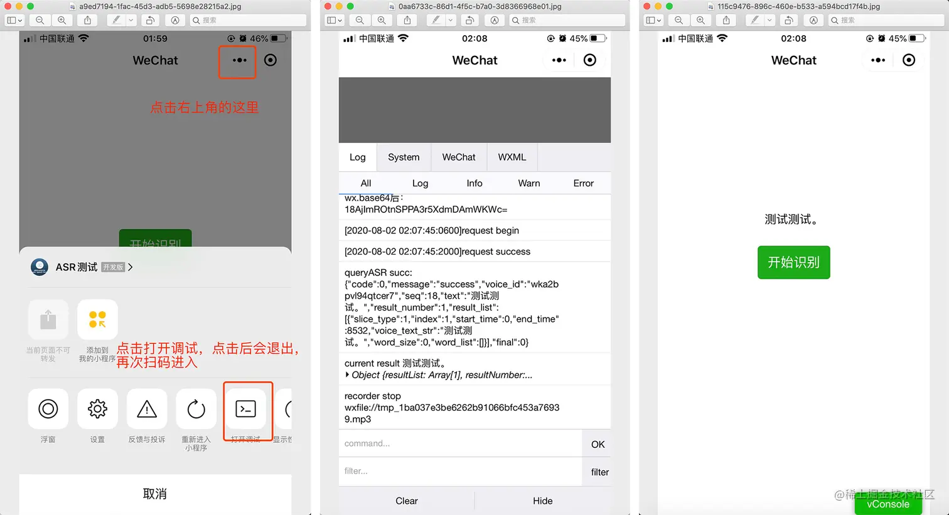Click the annotate icon in the right Preview toolbar
The image size is (949, 515).
click(x=813, y=20)
